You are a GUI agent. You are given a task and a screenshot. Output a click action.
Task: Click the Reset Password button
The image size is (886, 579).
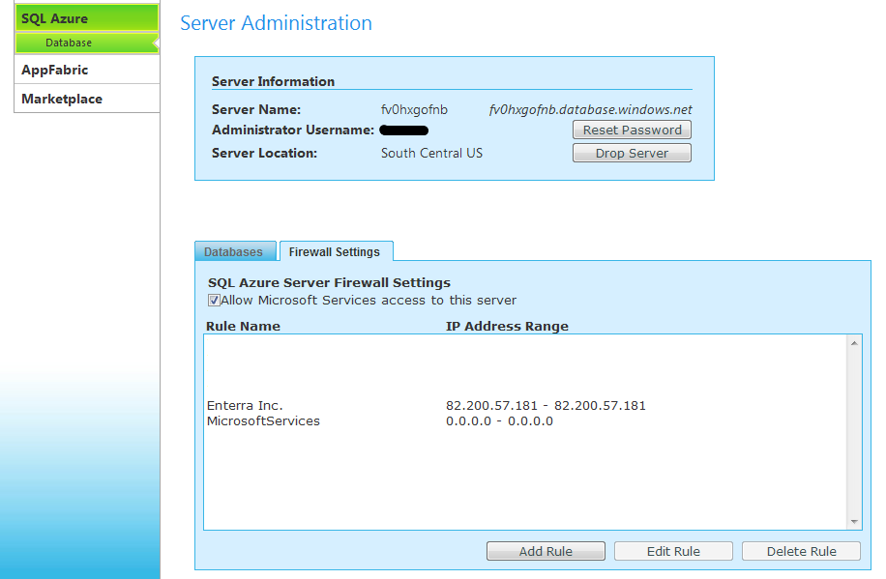point(632,130)
